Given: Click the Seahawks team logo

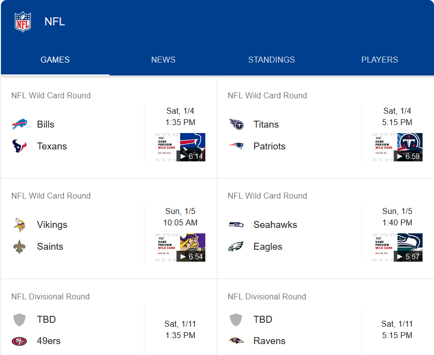Looking at the screenshot, I should pos(236,224).
